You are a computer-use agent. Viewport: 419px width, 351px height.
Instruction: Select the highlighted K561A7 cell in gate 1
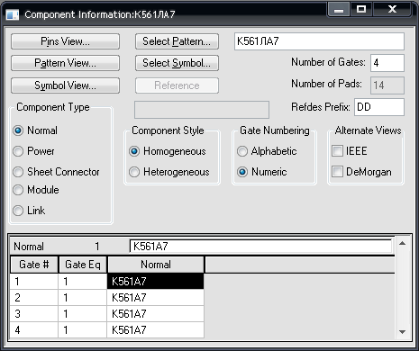click(156, 282)
